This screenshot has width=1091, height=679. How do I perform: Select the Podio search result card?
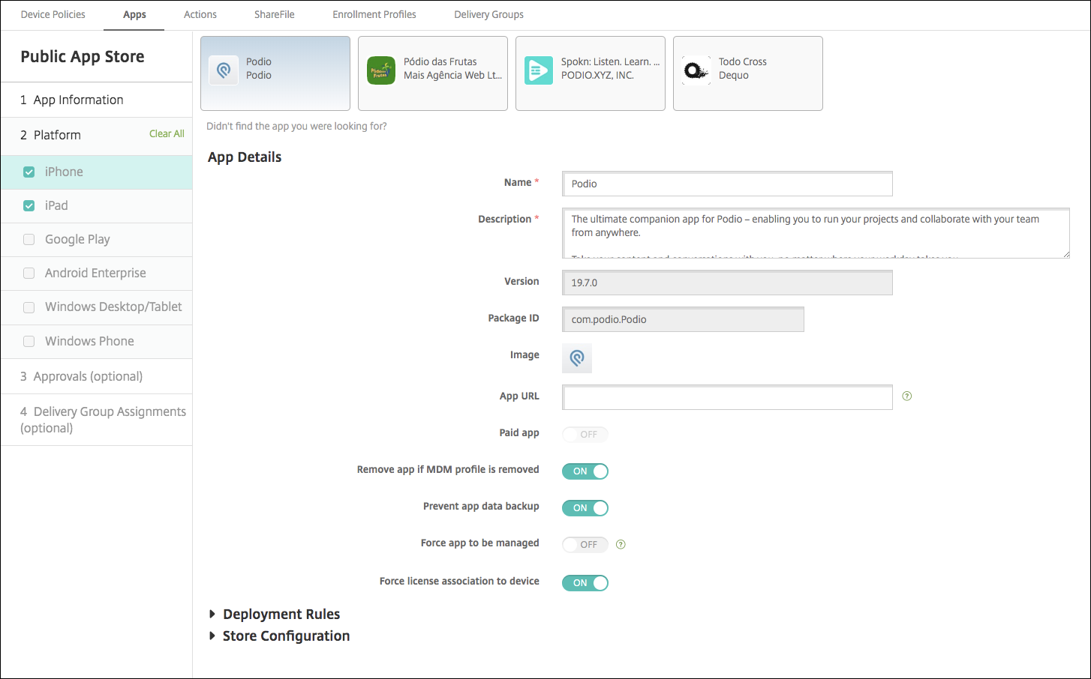[275, 73]
